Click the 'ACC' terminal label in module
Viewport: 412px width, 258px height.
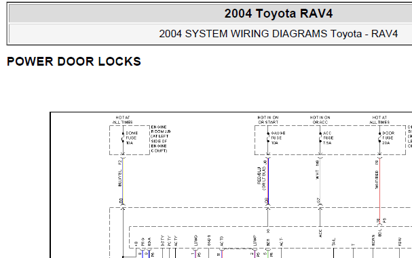[320, 233]
